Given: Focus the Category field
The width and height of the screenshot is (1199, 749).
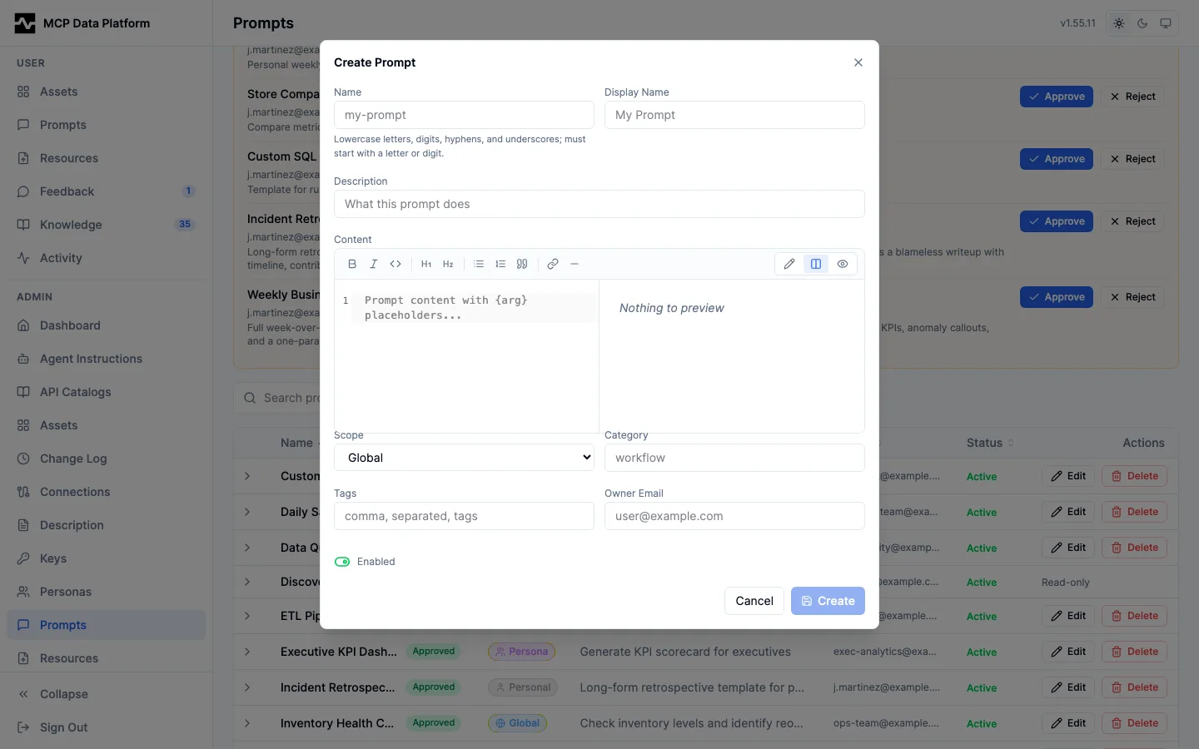Looking at the screenshot, I should [x=734, y=458].
